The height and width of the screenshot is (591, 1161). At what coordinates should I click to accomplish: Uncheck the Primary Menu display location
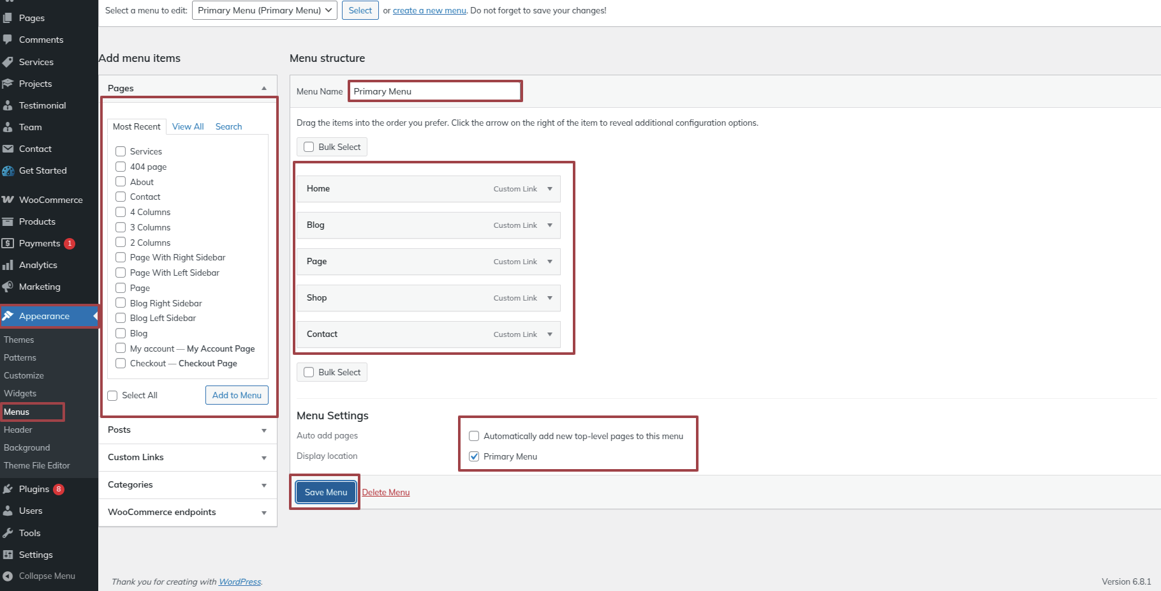pos(474,456)
